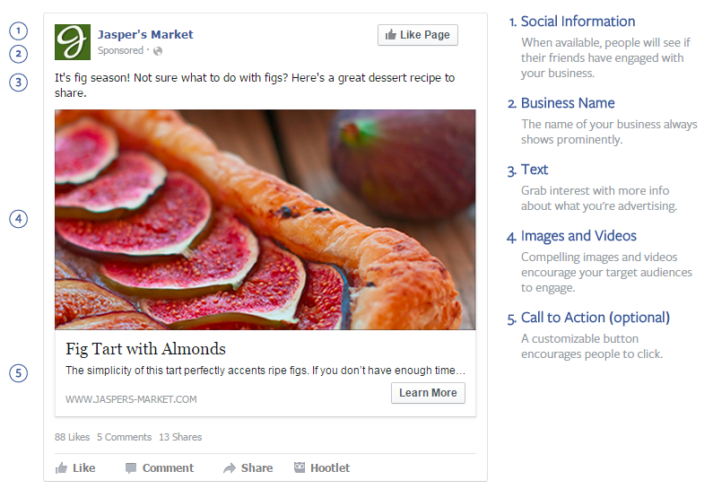Screen dimensions: 713x489
Task: Open the 5 Comments link
Action: click(x=124, y=437)
